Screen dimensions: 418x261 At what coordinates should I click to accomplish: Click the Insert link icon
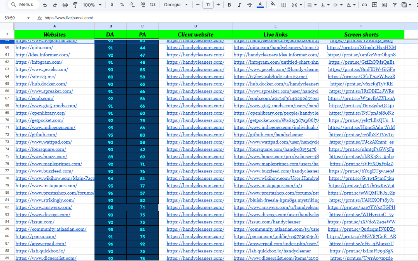364,5
